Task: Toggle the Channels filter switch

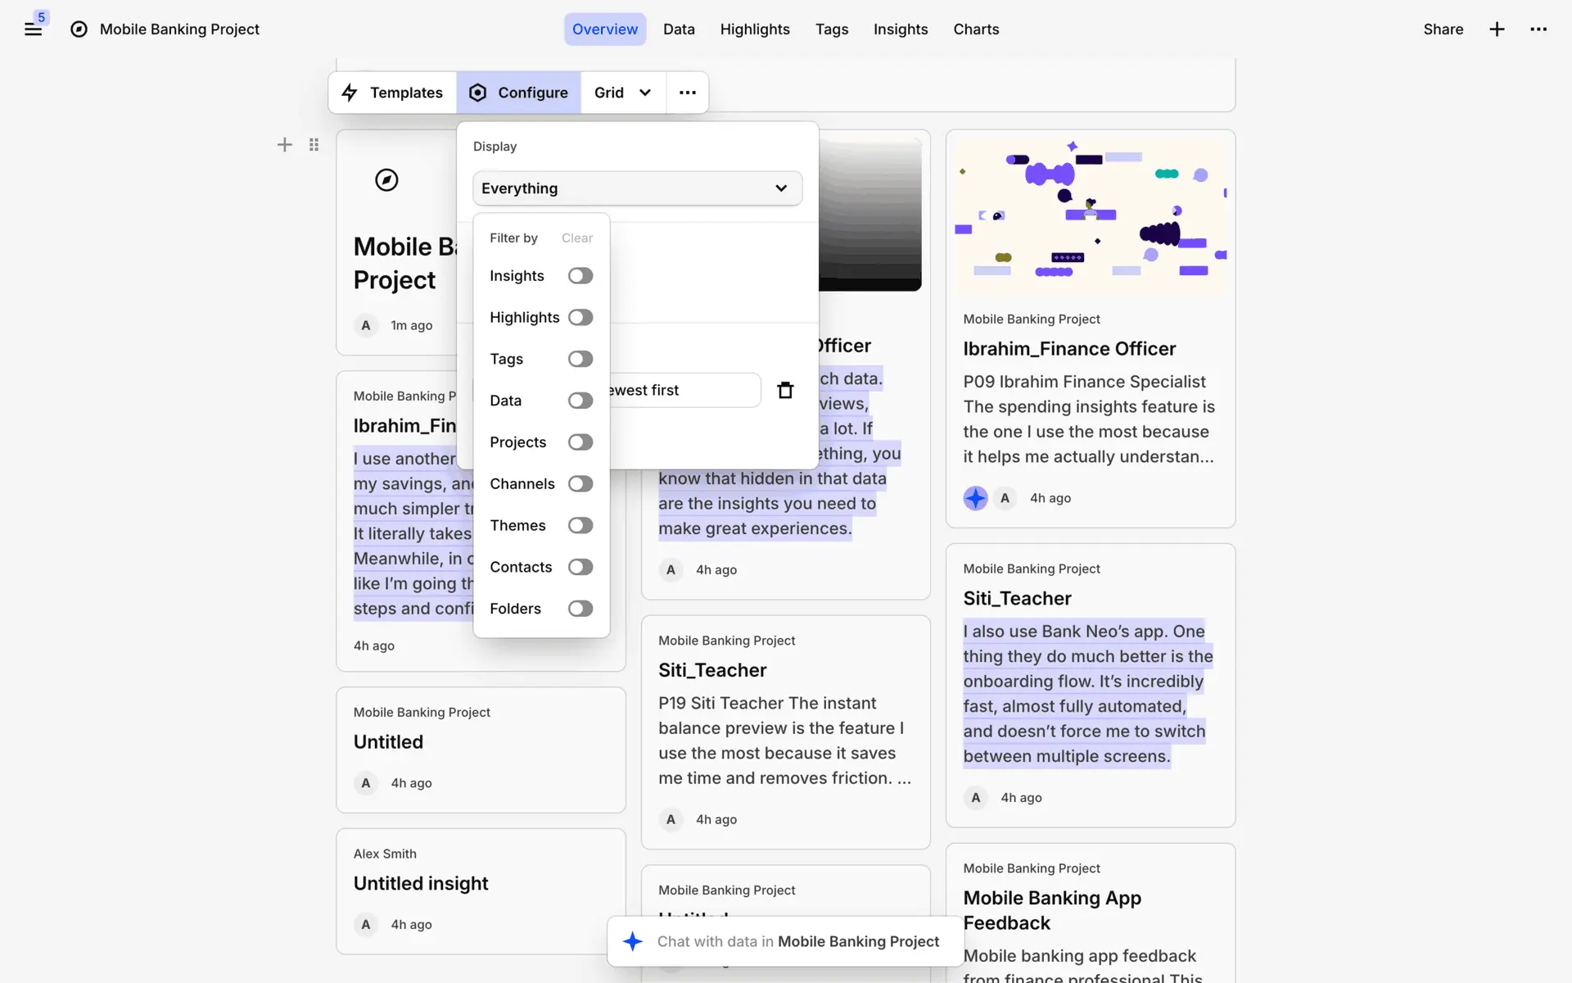Action: [x=580, y=484]
